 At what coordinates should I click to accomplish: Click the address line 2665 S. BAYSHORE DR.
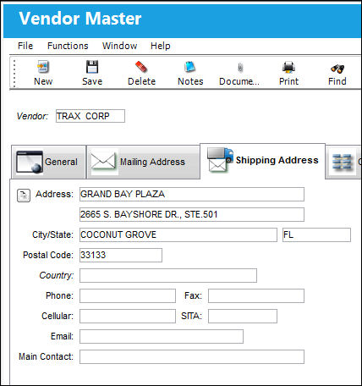(x=192, y=214)
